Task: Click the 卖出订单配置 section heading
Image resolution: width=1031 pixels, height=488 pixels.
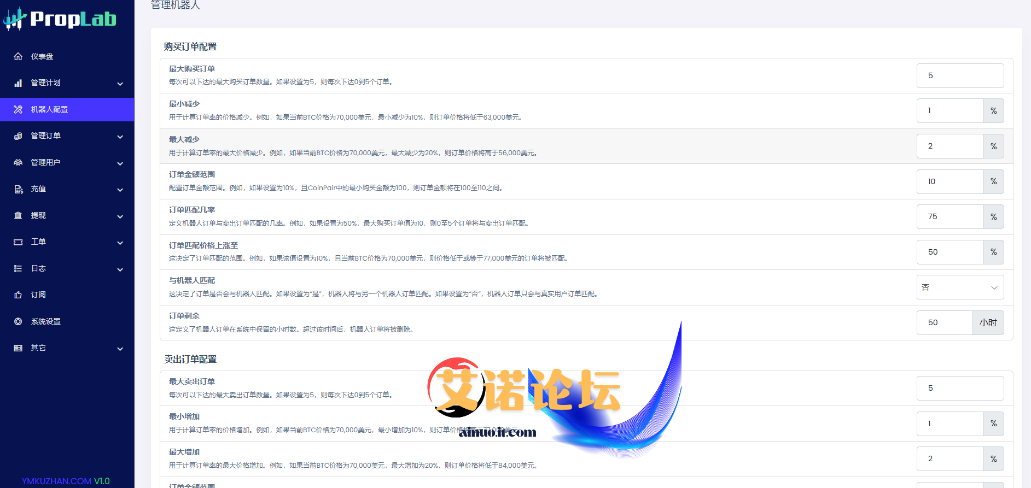Action: click(190, 359)
